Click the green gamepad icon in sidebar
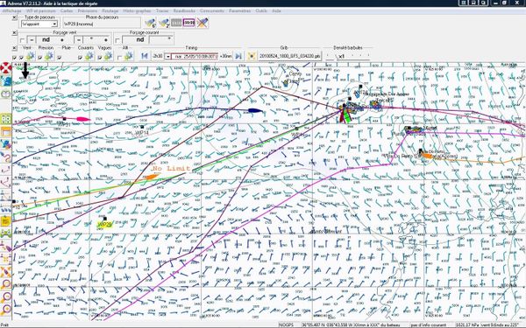The width and height of the screenshot is (526, 328). pos(6,234)
